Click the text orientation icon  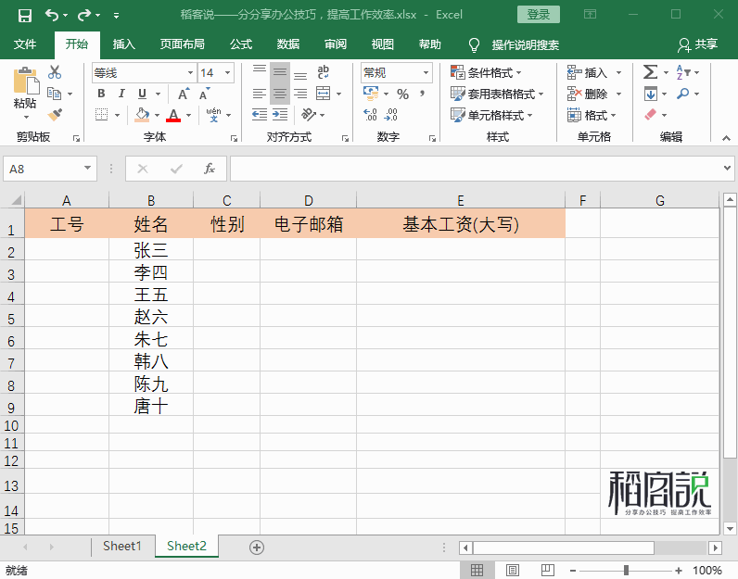point(309,114)
